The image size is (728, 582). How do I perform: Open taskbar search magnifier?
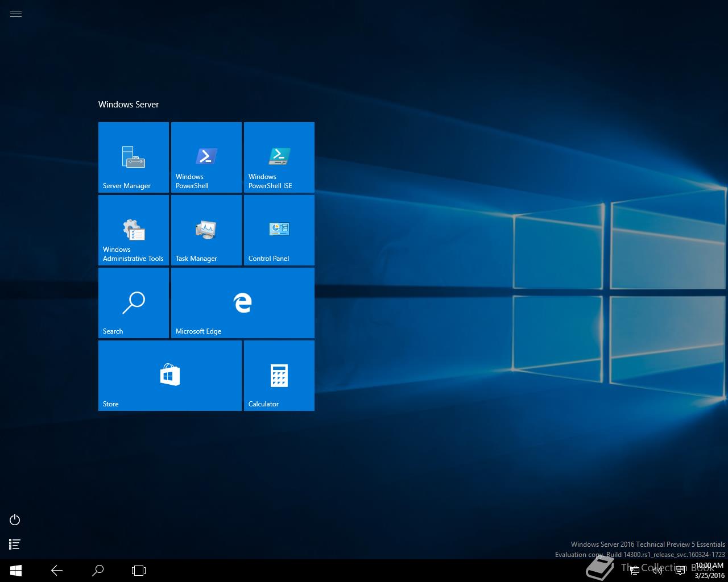(x=98, y=571)
